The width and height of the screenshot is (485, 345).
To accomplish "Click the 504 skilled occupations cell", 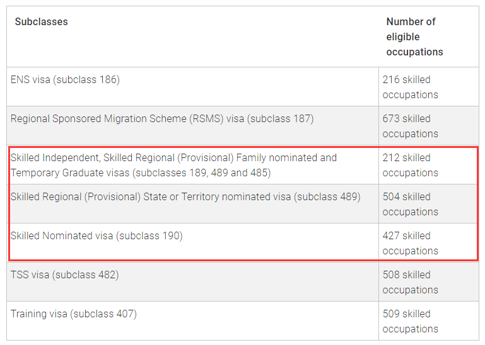I will pos(410,204).
